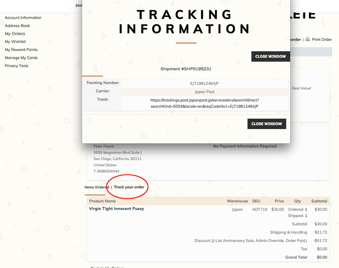Open My Reward Points

[x=21, y=49]
